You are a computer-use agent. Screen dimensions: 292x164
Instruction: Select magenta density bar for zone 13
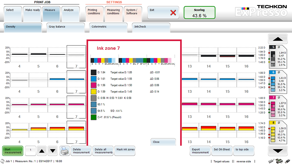[190, 104]
